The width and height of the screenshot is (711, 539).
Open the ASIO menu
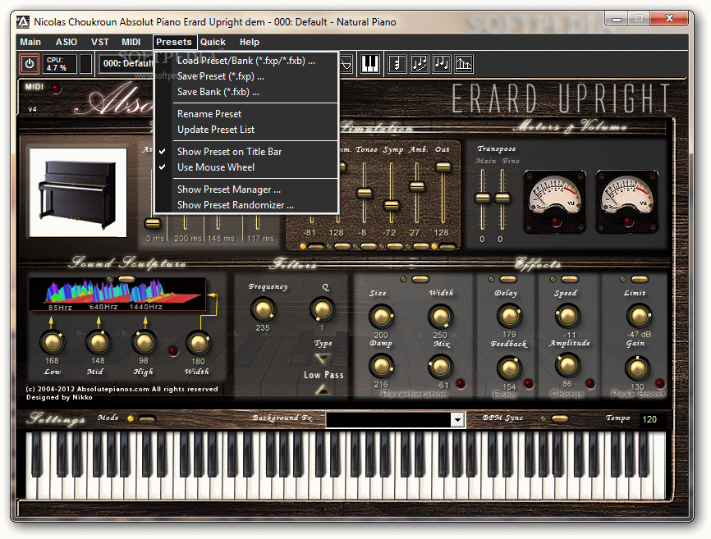tap(67, 42)
